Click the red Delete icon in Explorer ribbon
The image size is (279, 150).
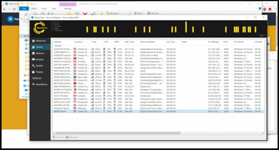85,14
